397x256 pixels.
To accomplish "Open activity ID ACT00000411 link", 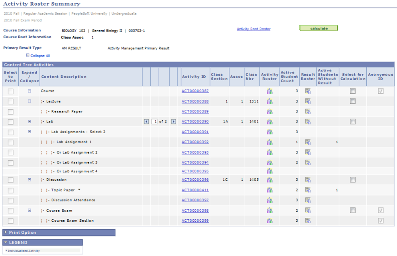I will tap(195, 190).
